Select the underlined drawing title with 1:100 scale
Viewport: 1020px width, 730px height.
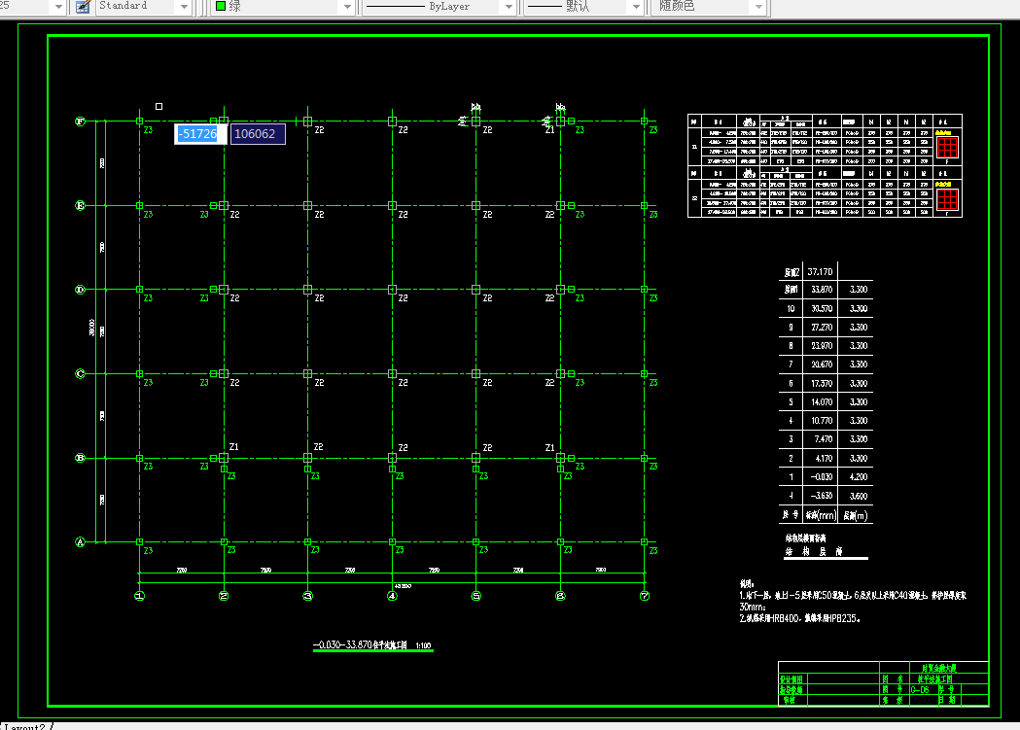(372, 645)
